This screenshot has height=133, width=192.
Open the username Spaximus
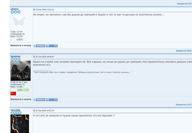[x=15, y=56]
